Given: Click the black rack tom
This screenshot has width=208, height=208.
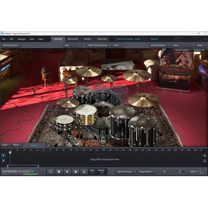Looking at the screenshot, I should tap(81, 94).
